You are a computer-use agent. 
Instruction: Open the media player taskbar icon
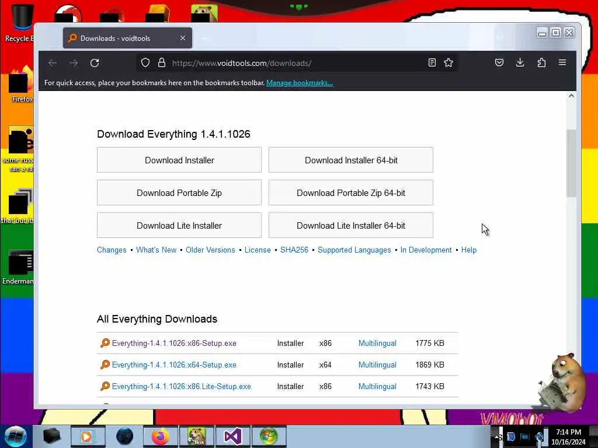pos(88,436)
